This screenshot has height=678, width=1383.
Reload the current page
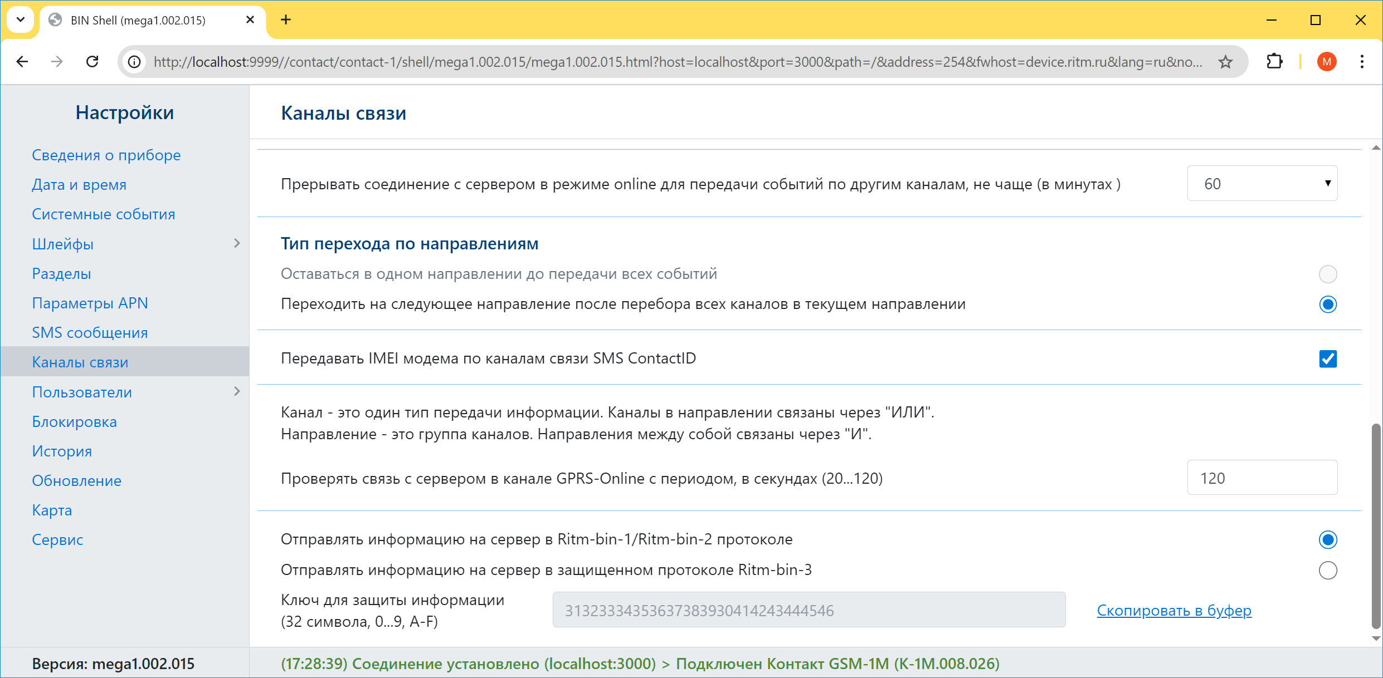click(92, 62)
